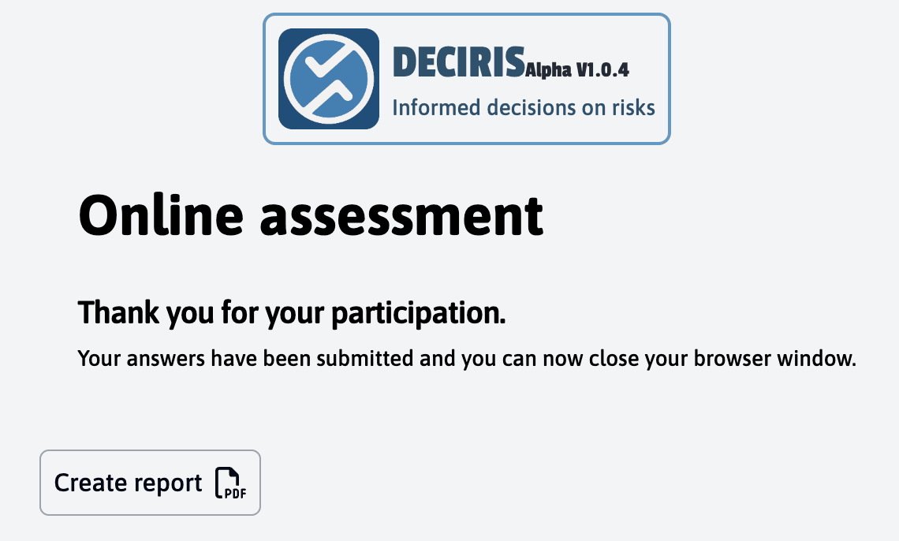
Task: Click the DECIRIS header banner
Action: [x=467, y=78]
